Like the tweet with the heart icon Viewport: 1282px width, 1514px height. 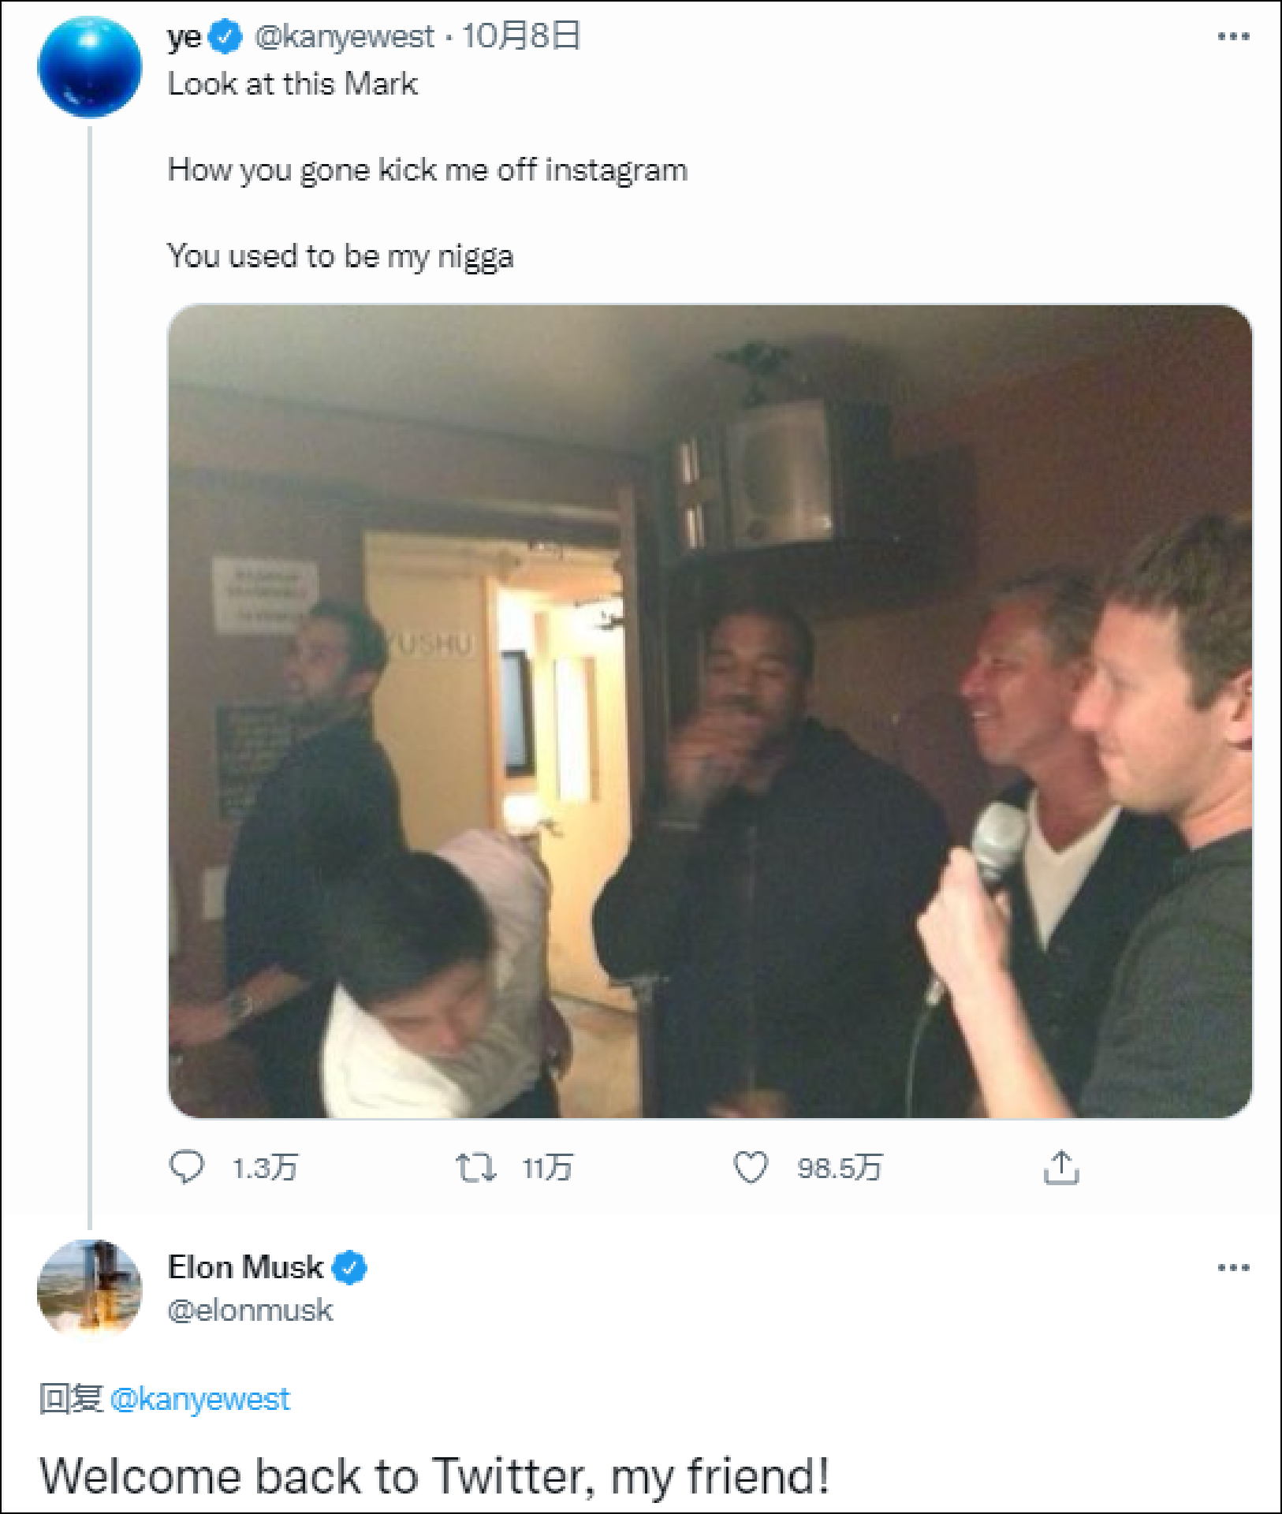[750, 1167]
